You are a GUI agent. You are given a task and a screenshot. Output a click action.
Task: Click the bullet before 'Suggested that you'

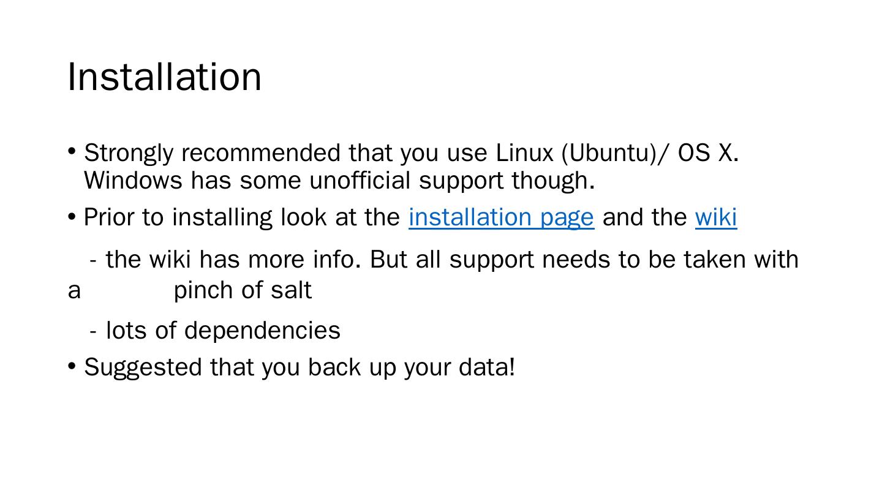(72, 366)
